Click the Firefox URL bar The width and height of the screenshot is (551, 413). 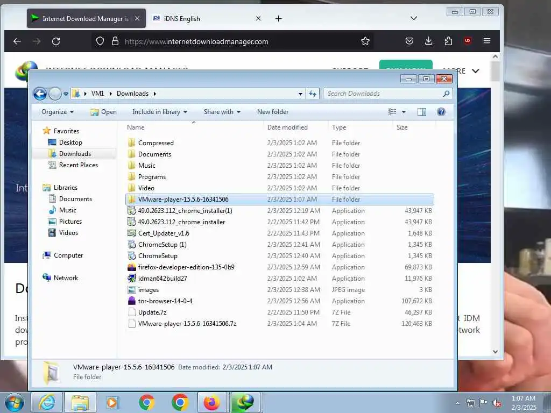pyautogui.click(x=231, y=41)
